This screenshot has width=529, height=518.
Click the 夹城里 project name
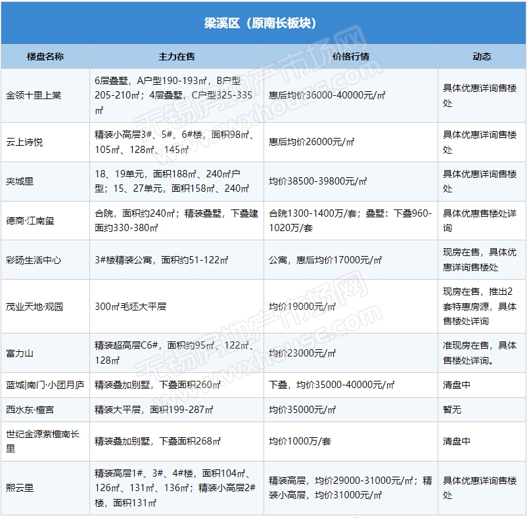[x=20, y=181]
